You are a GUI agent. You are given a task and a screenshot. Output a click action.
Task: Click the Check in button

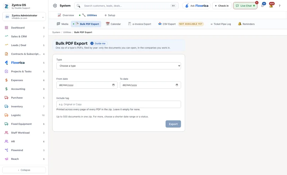(x=222, y=6)
